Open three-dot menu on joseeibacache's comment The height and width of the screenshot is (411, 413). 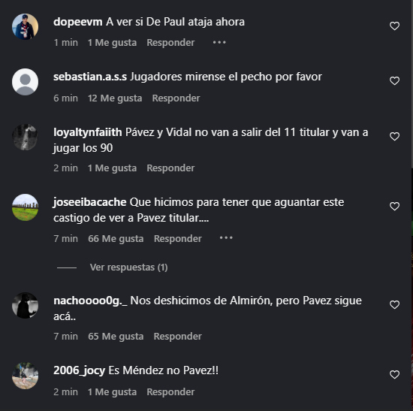coord(226,237)
